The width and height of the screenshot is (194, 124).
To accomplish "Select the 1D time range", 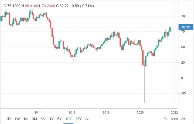I will coord(8,119).
